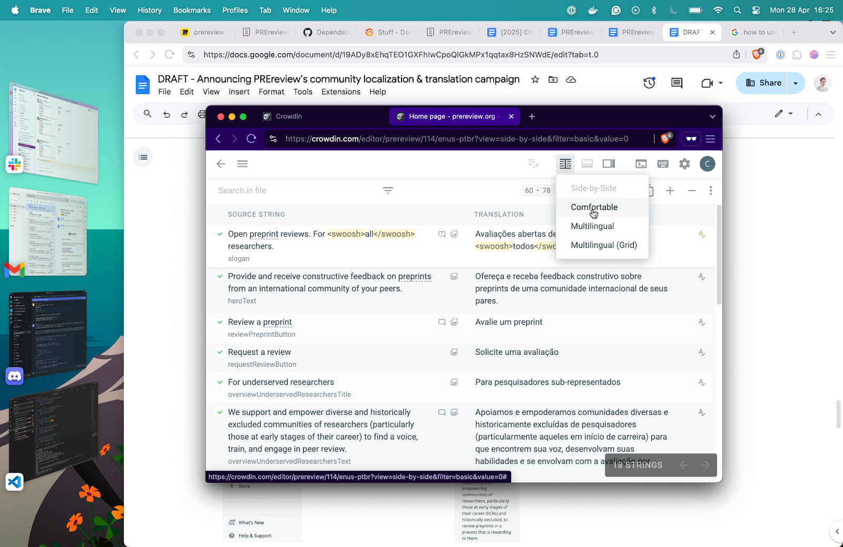Image resolution: width=843 pixels, height=547 pixels.
Task: Open screenshot icon on 'Request a review' row
Action: coord(454,352)
